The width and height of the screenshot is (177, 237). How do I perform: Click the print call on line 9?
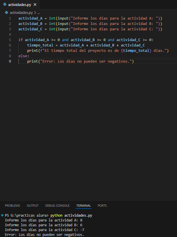[x=80, y=61]
